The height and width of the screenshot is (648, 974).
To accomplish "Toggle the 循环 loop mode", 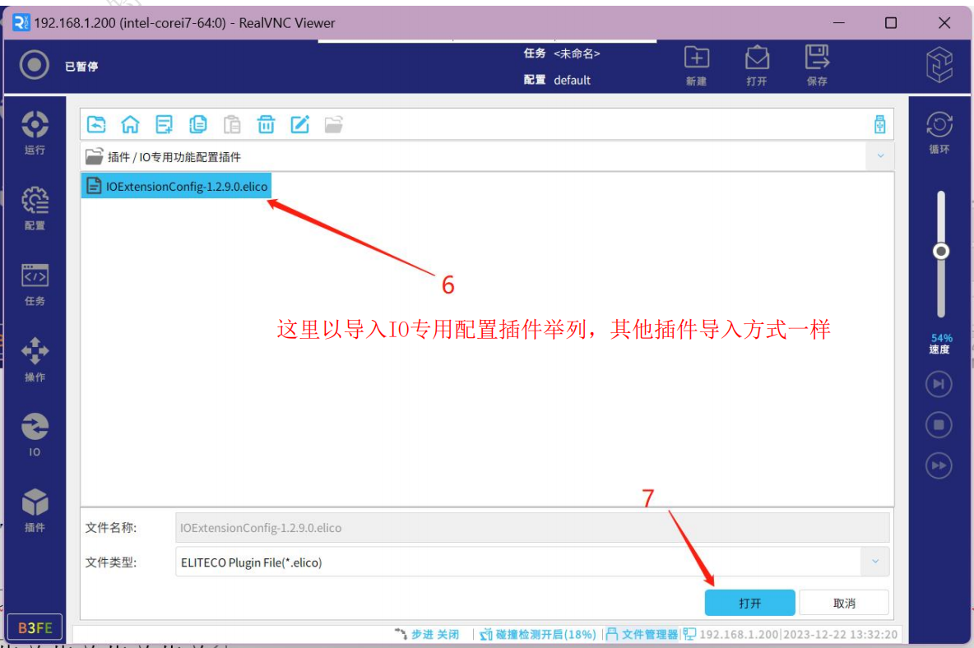I will (x=939, y=132).
